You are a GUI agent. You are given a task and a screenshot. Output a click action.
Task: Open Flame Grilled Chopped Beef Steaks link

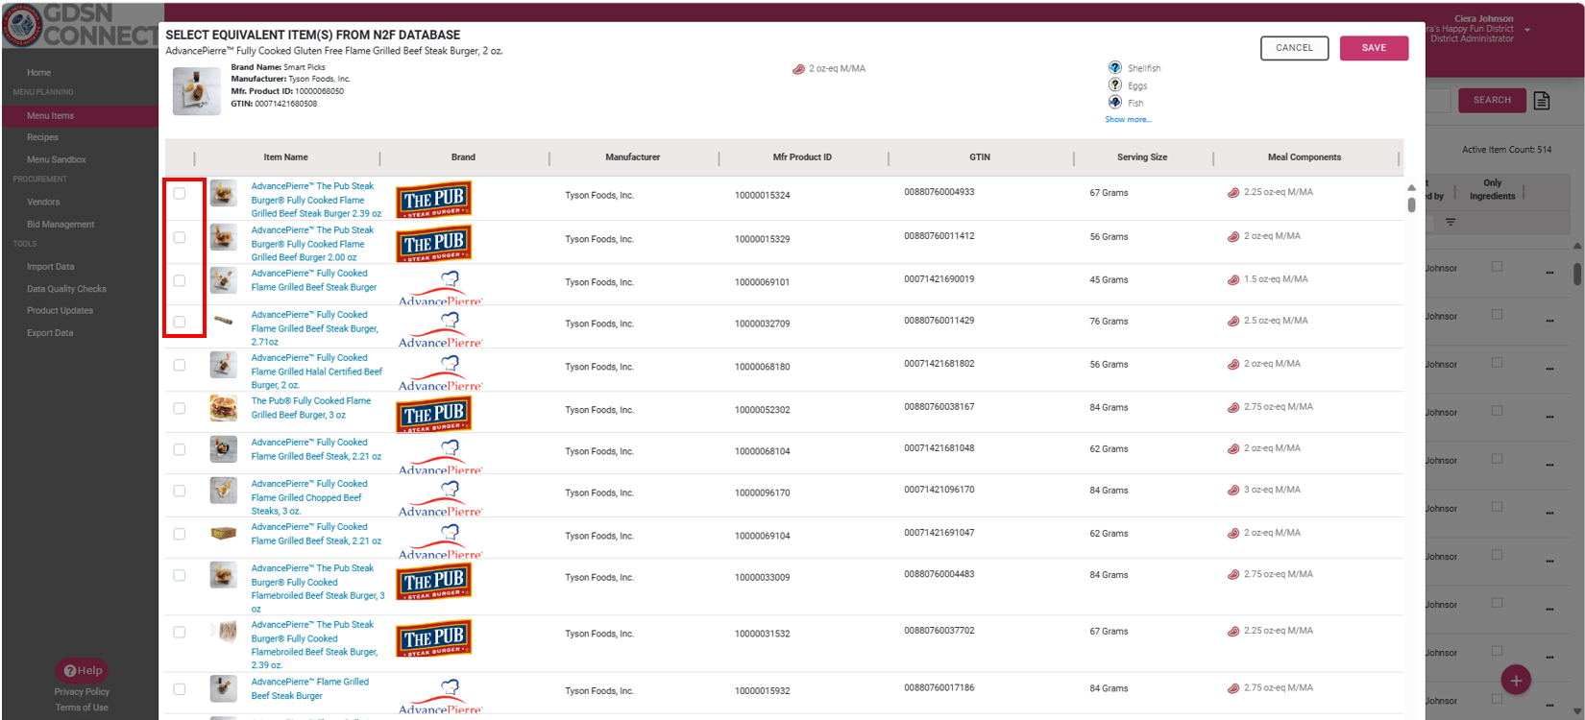(308, 497)
